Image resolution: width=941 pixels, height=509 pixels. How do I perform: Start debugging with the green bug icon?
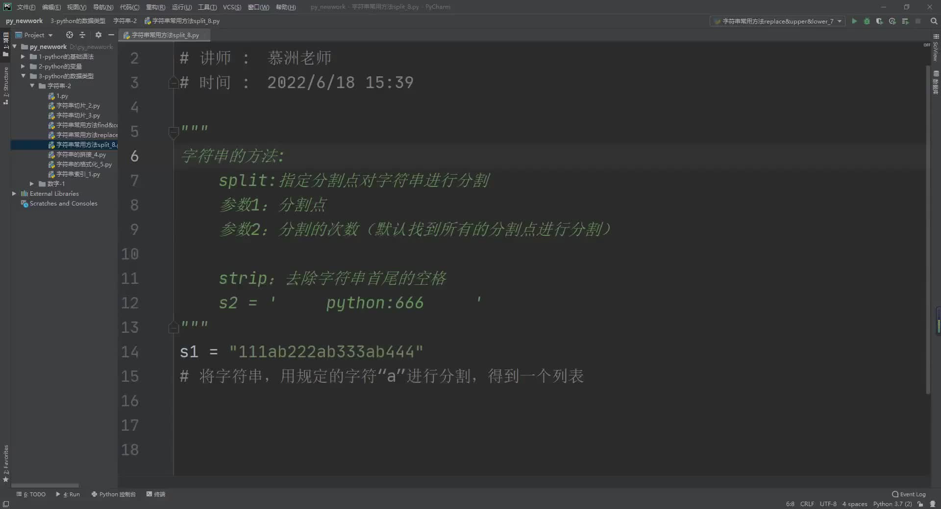tap(867, 21)
